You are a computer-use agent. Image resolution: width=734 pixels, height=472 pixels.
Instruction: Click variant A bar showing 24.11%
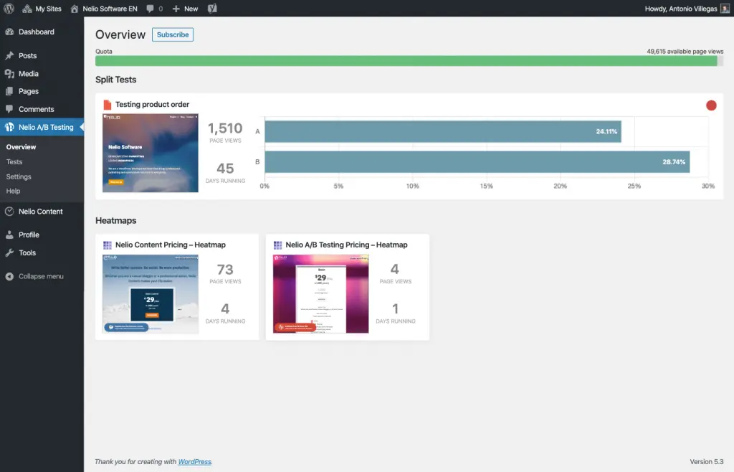point(443,131)
